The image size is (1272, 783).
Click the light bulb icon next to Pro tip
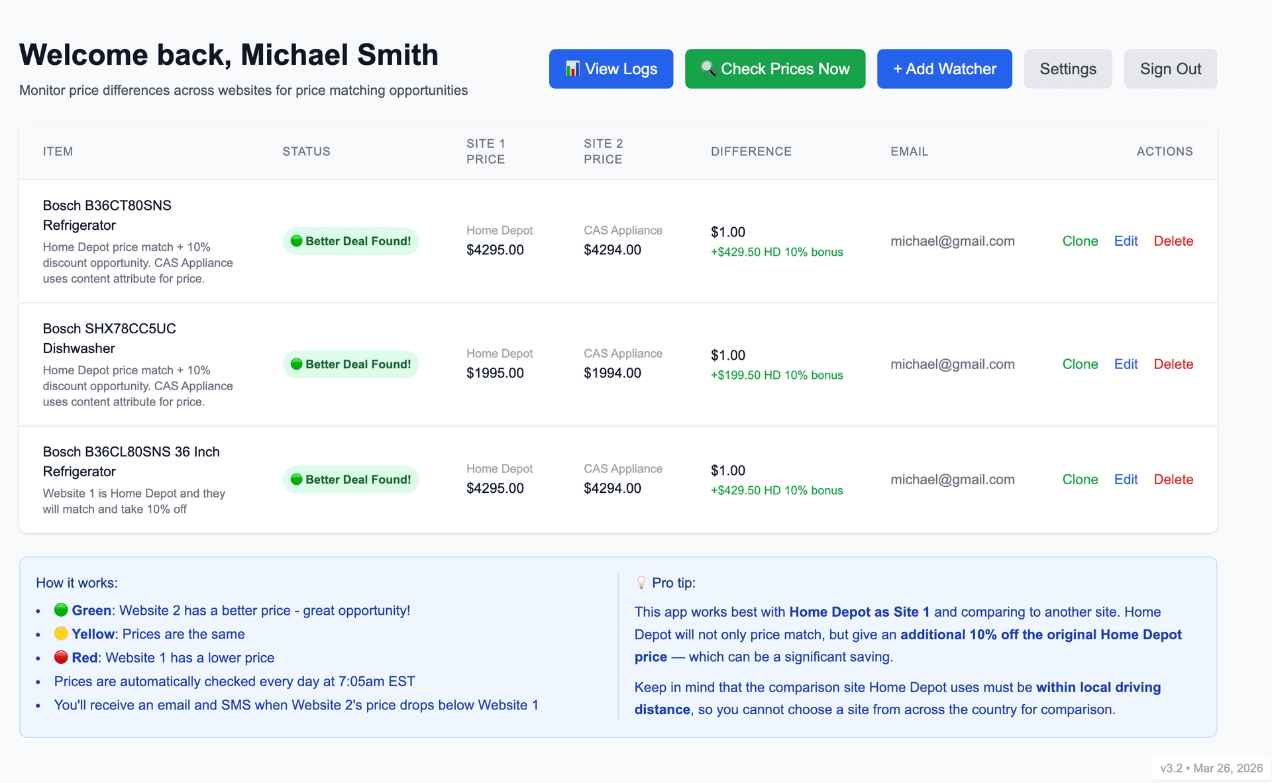pos(642,582)
